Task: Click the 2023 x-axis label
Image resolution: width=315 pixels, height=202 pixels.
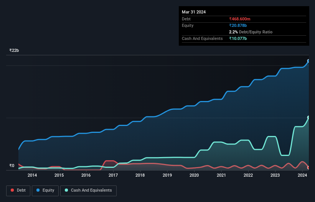Action: click(275, 175)
